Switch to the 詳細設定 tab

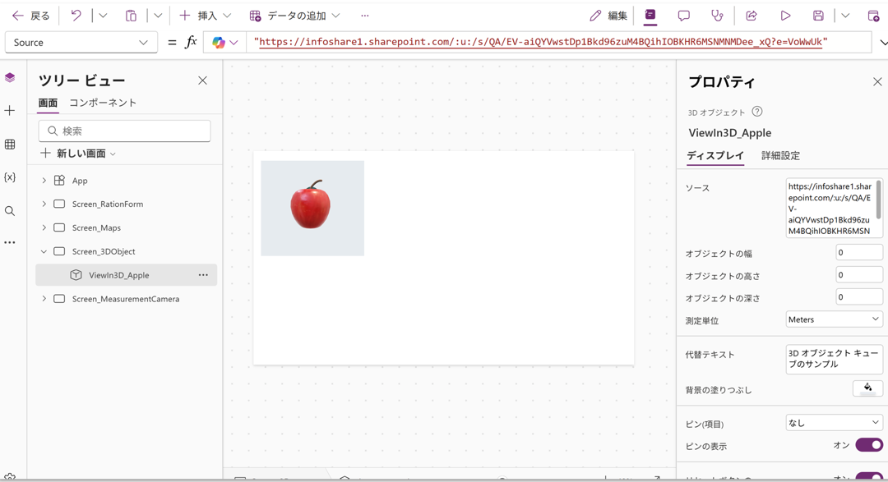coord(780,155)
